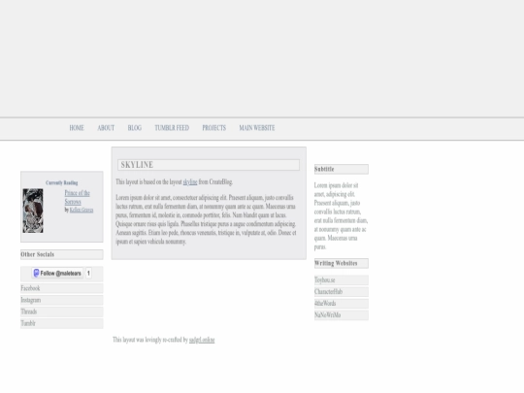Open the Prince of the Sorrows book link
Image resolution: width=524 pixels, height=393 pixels.
[x=78, y=198]
